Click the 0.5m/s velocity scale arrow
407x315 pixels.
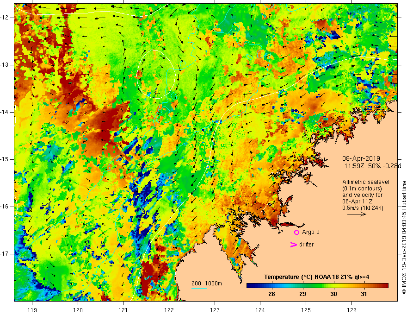click(357, 214)
